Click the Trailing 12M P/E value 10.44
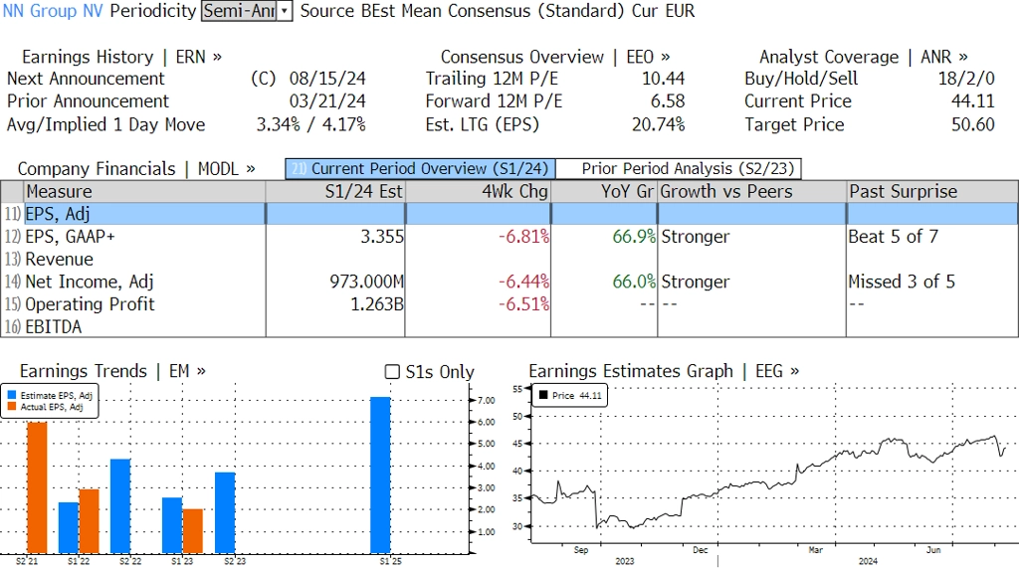The height and width of the screenshot is (571, 1019). point(663,79)
